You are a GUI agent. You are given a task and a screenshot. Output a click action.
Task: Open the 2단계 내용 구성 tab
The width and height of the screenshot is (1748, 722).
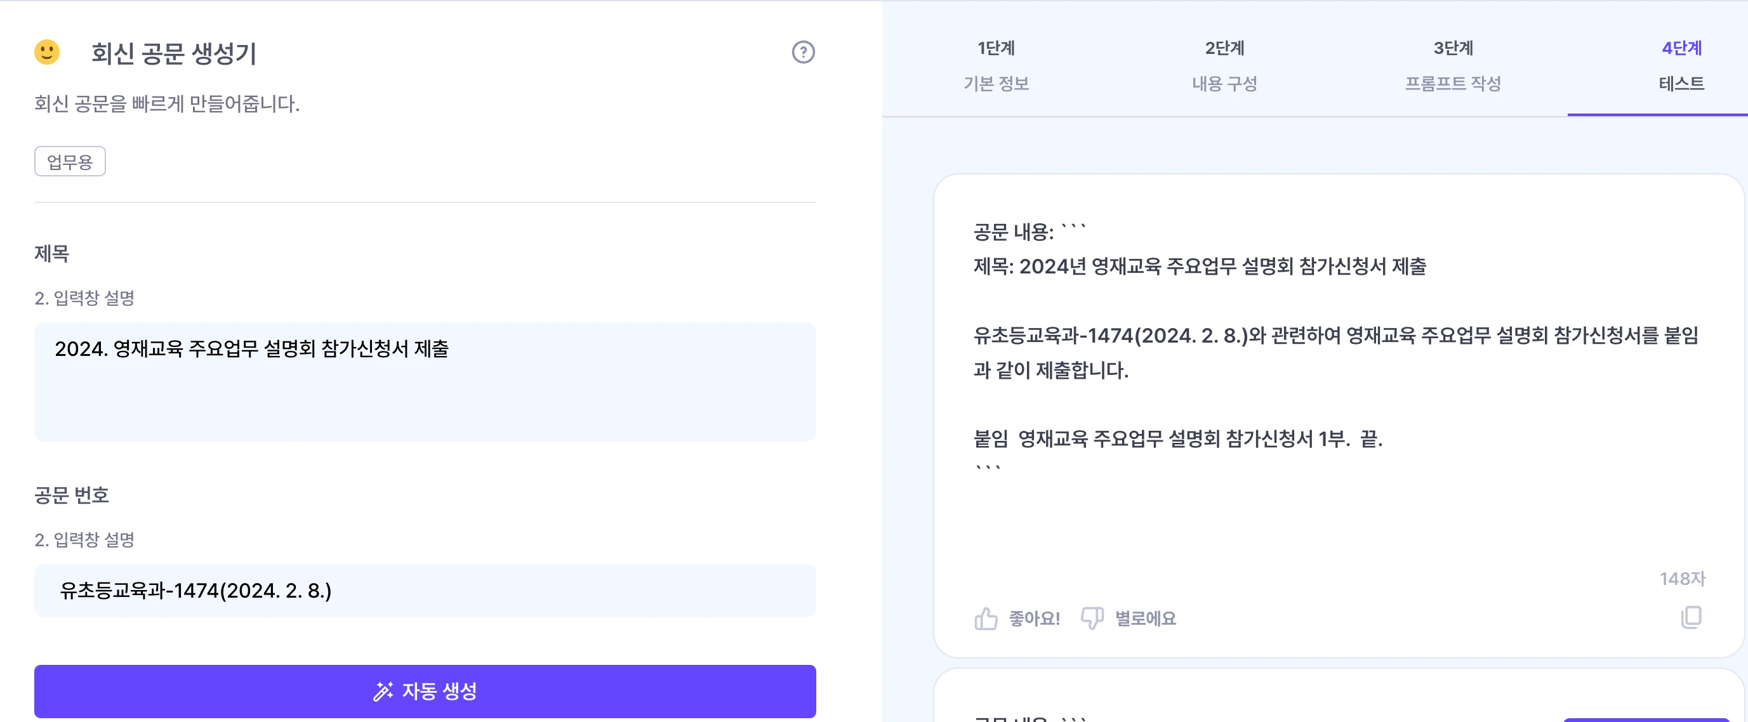pos(1224,66)
